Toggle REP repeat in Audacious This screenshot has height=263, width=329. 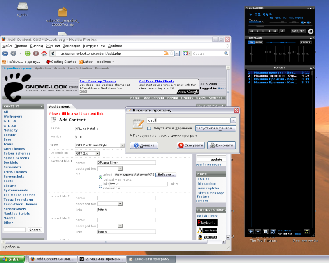pos(302,31)
